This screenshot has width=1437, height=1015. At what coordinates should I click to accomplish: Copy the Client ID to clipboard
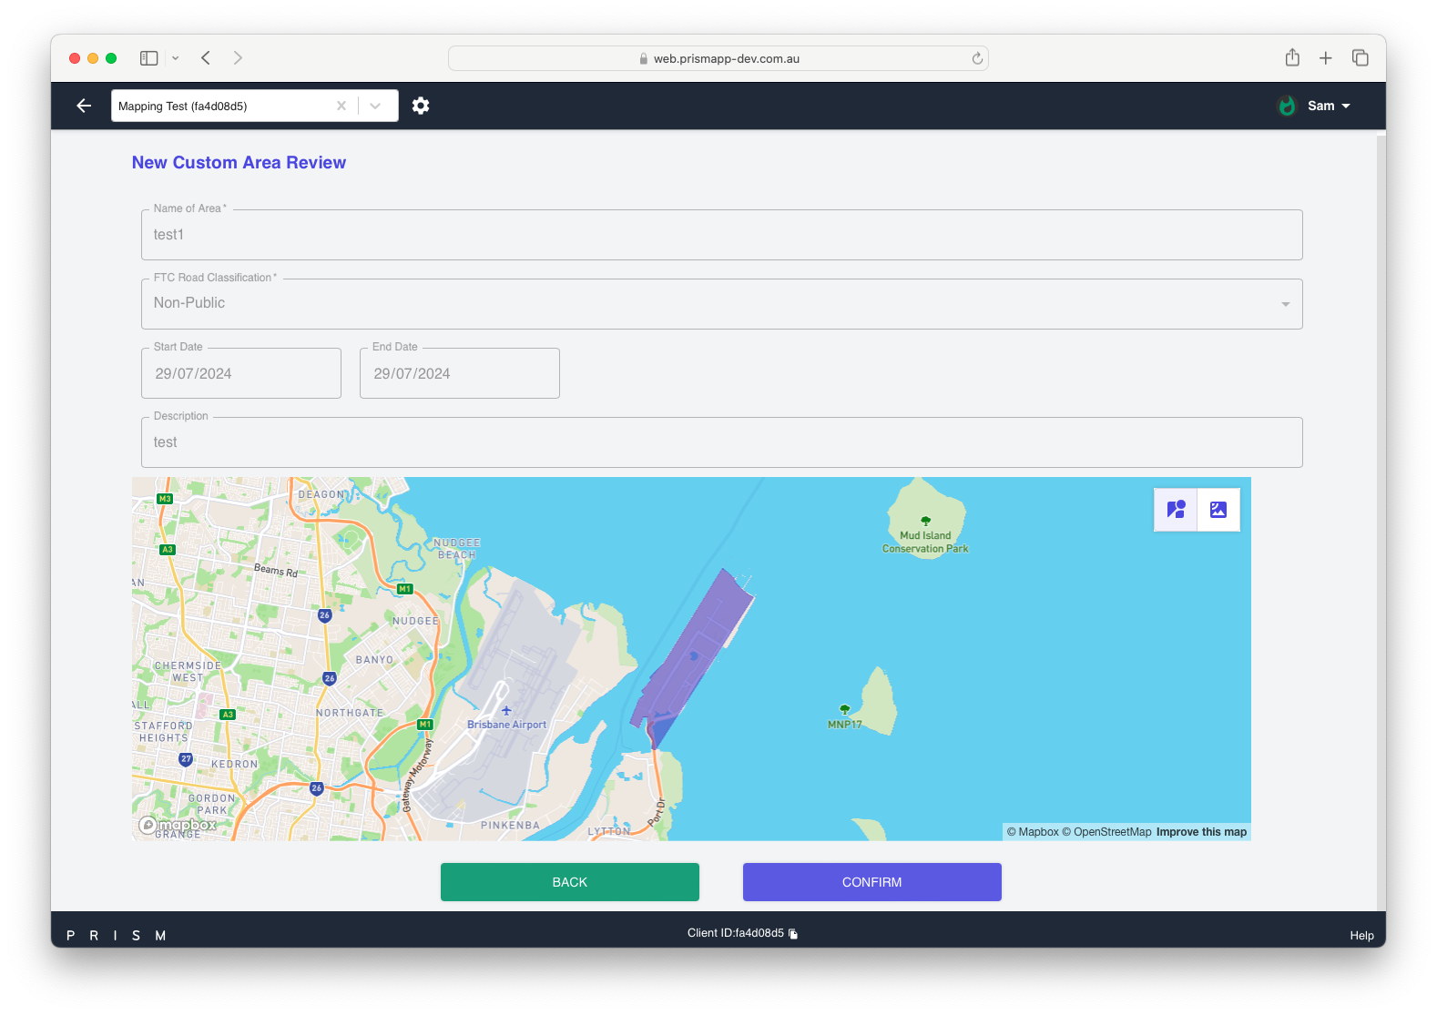(x=793, y=934)
